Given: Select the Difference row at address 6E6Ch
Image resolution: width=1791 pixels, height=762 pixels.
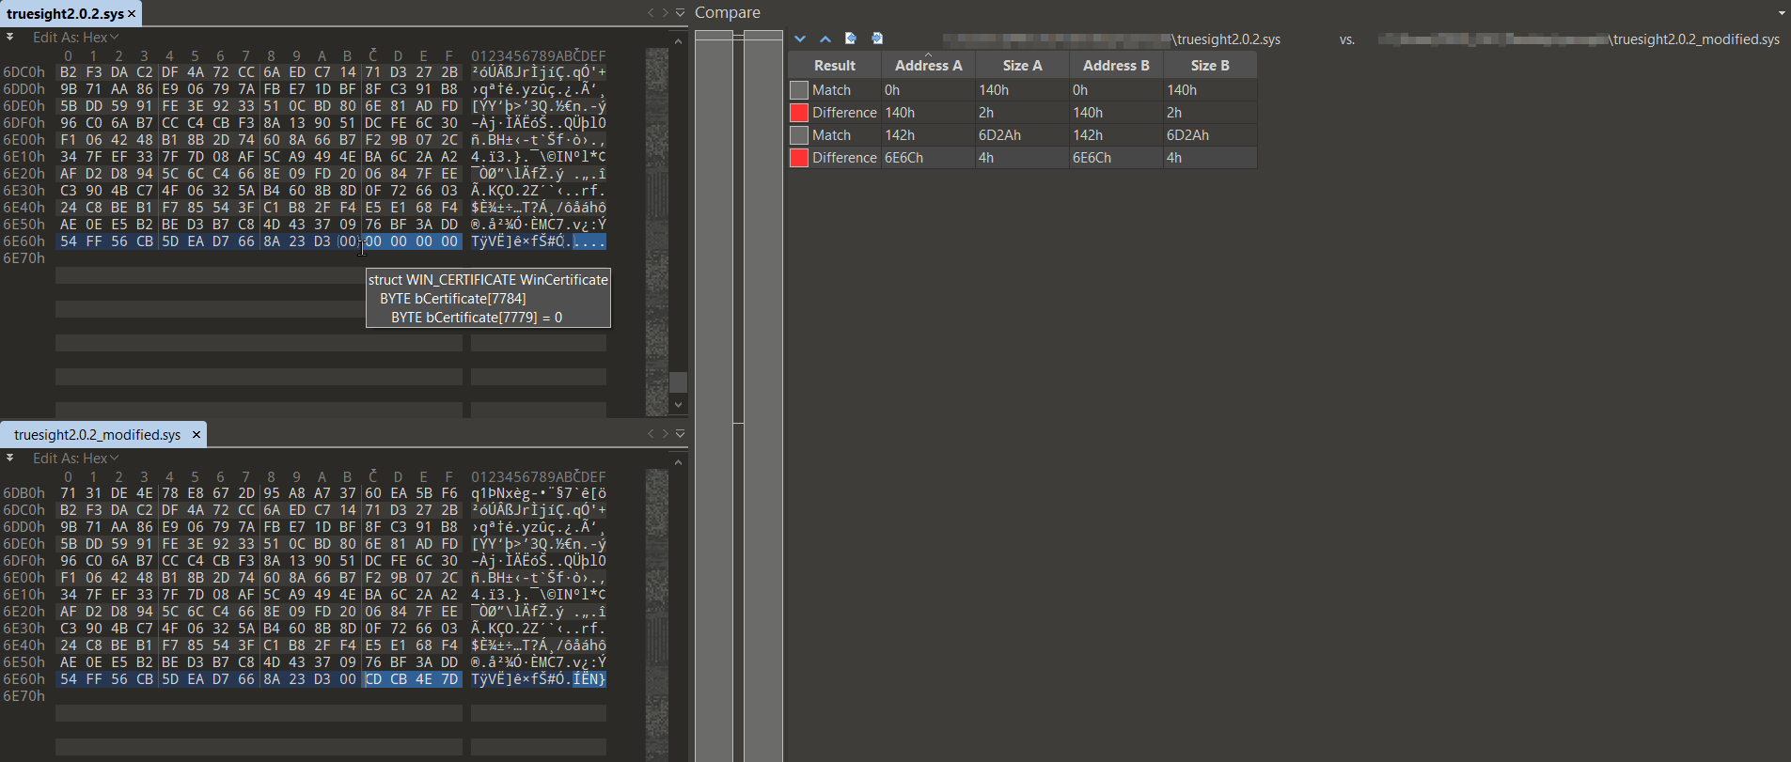Looking at the screenshot, I should 1023,158.
